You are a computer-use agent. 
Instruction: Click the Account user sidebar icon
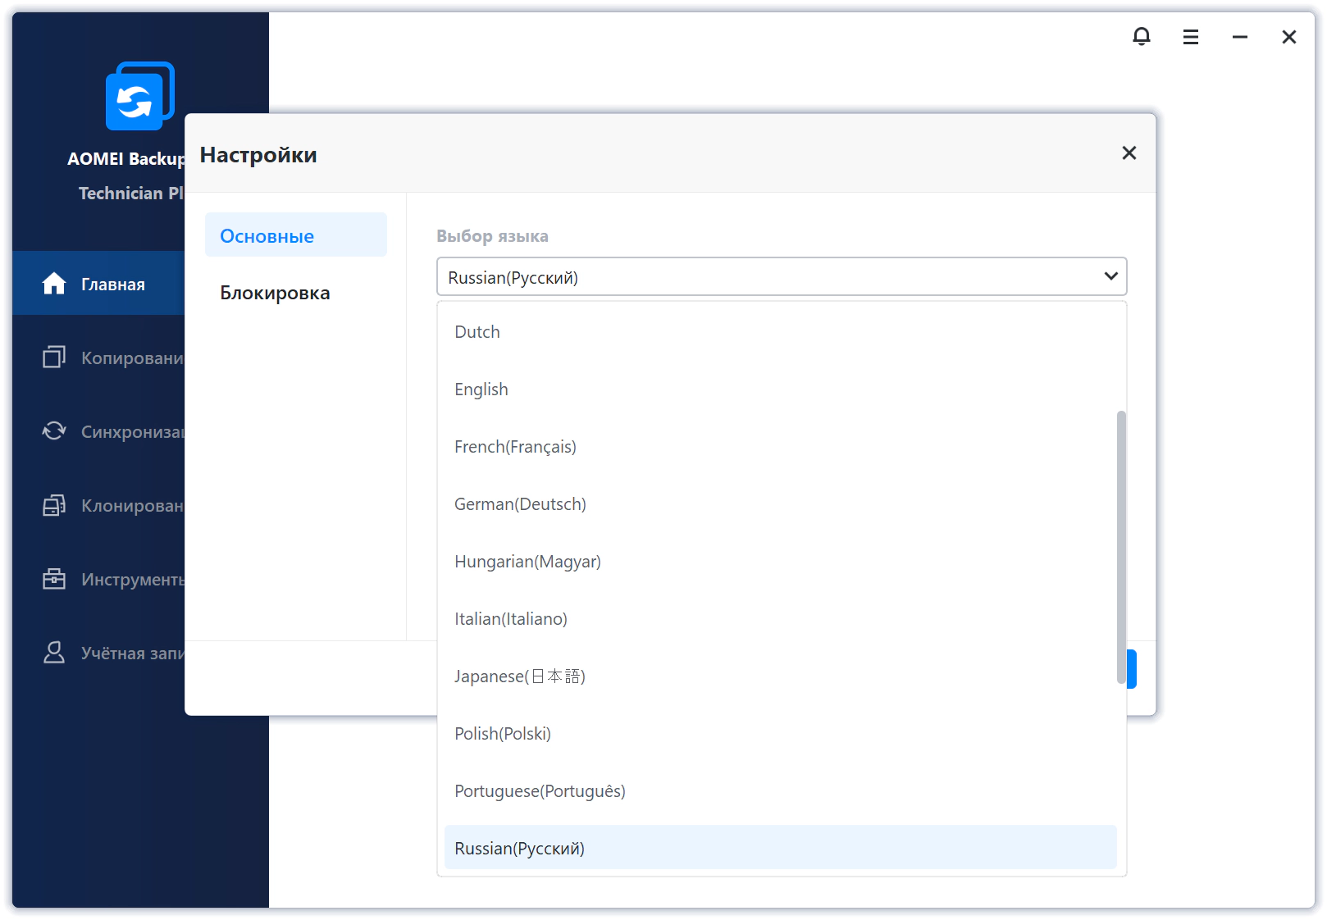(x=54, y=653)
